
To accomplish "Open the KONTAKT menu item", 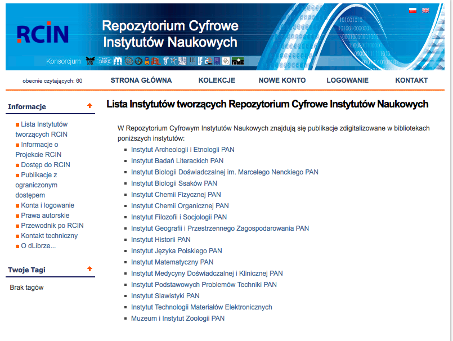I will point(411,80).
